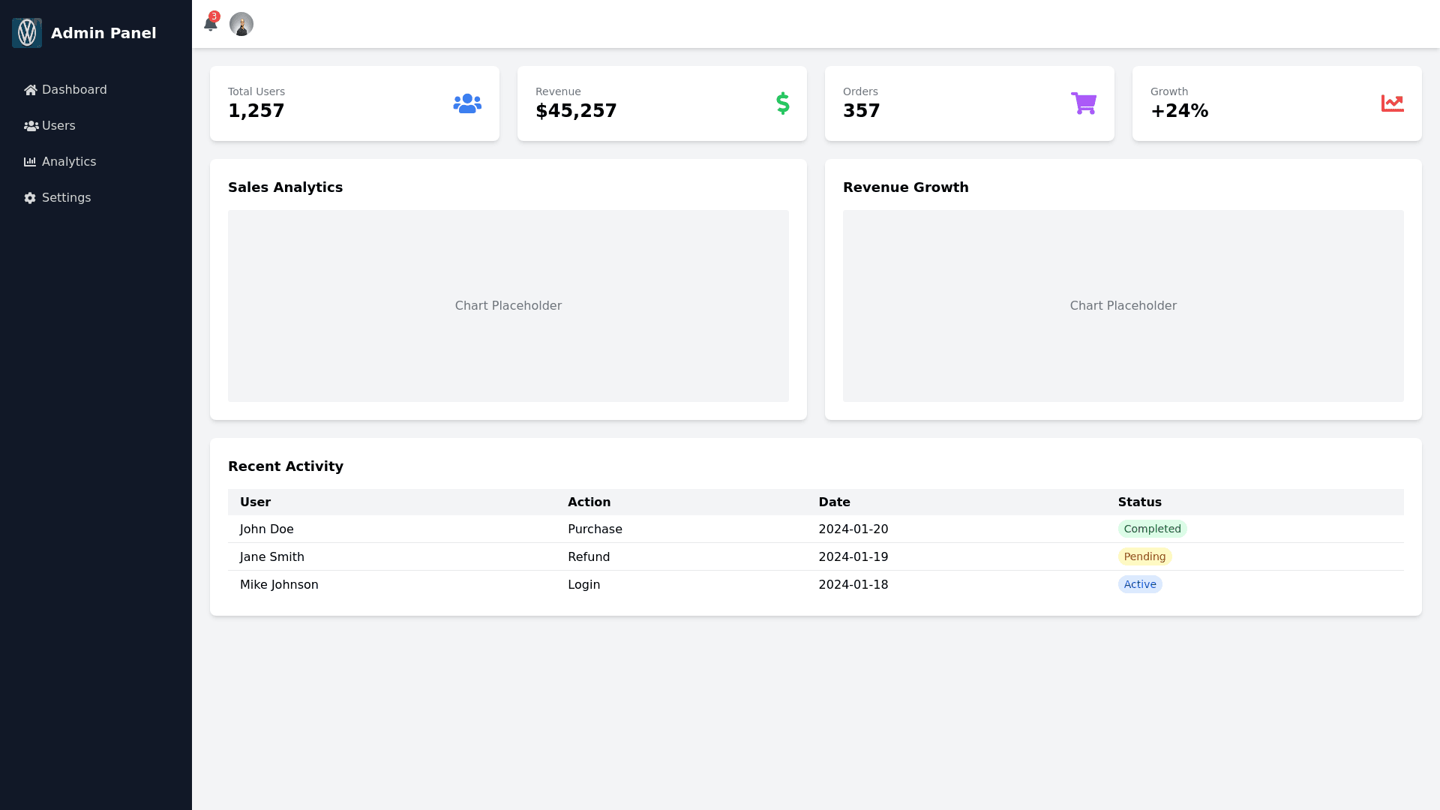Click the blue users group icon
Screen dimensions: 1440x810
(466, 103)
